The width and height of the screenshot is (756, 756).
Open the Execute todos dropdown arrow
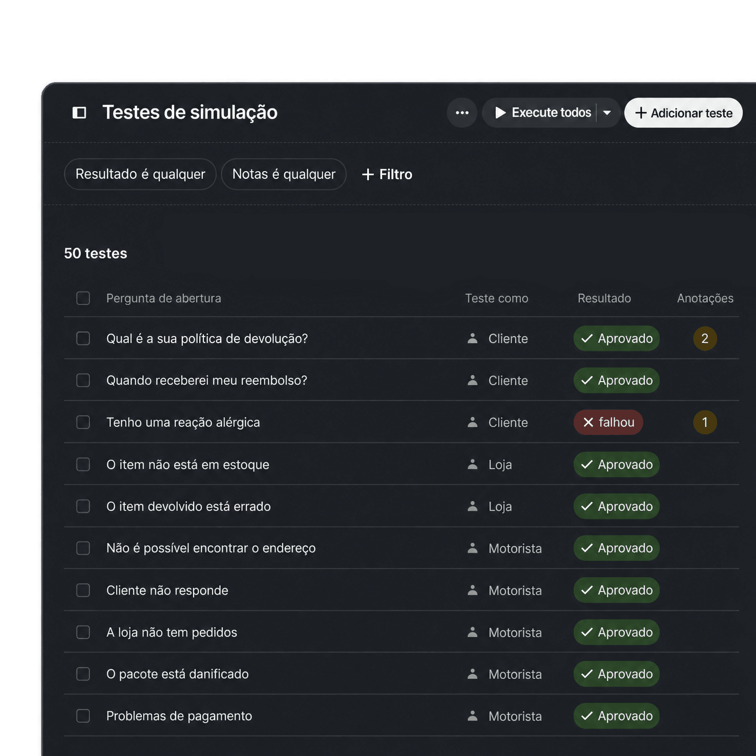[x=607, y=113]
